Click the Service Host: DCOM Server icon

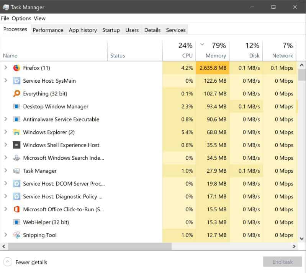coord(16,184)
